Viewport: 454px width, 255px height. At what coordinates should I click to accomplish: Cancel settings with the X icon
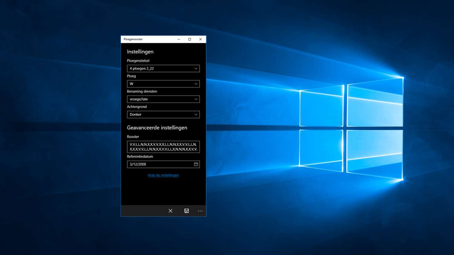(171, 211)
